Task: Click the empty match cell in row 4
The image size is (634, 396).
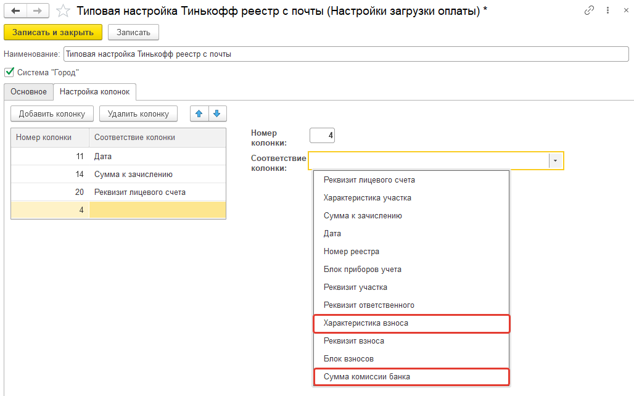Action: 157,210
